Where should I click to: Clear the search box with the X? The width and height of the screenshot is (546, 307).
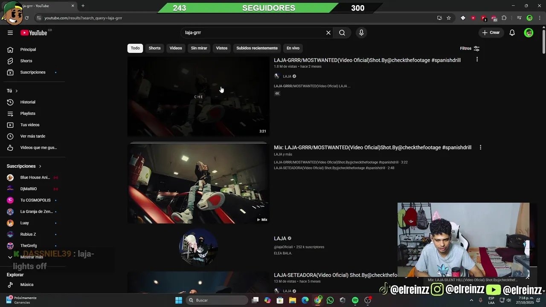(328, 33)
